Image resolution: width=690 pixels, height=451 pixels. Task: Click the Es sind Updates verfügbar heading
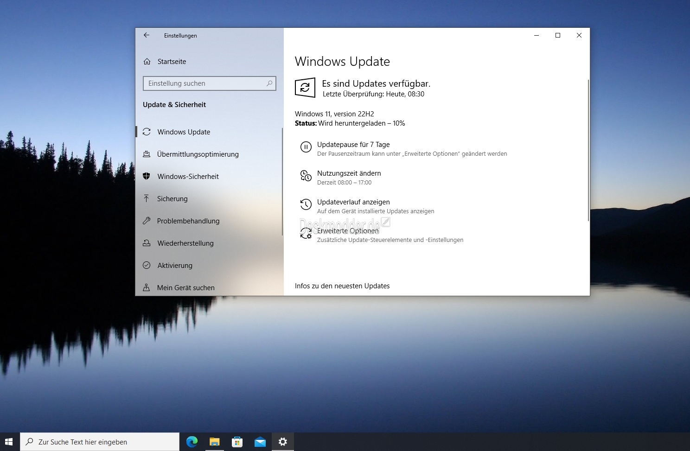click(x=376, y=84)
